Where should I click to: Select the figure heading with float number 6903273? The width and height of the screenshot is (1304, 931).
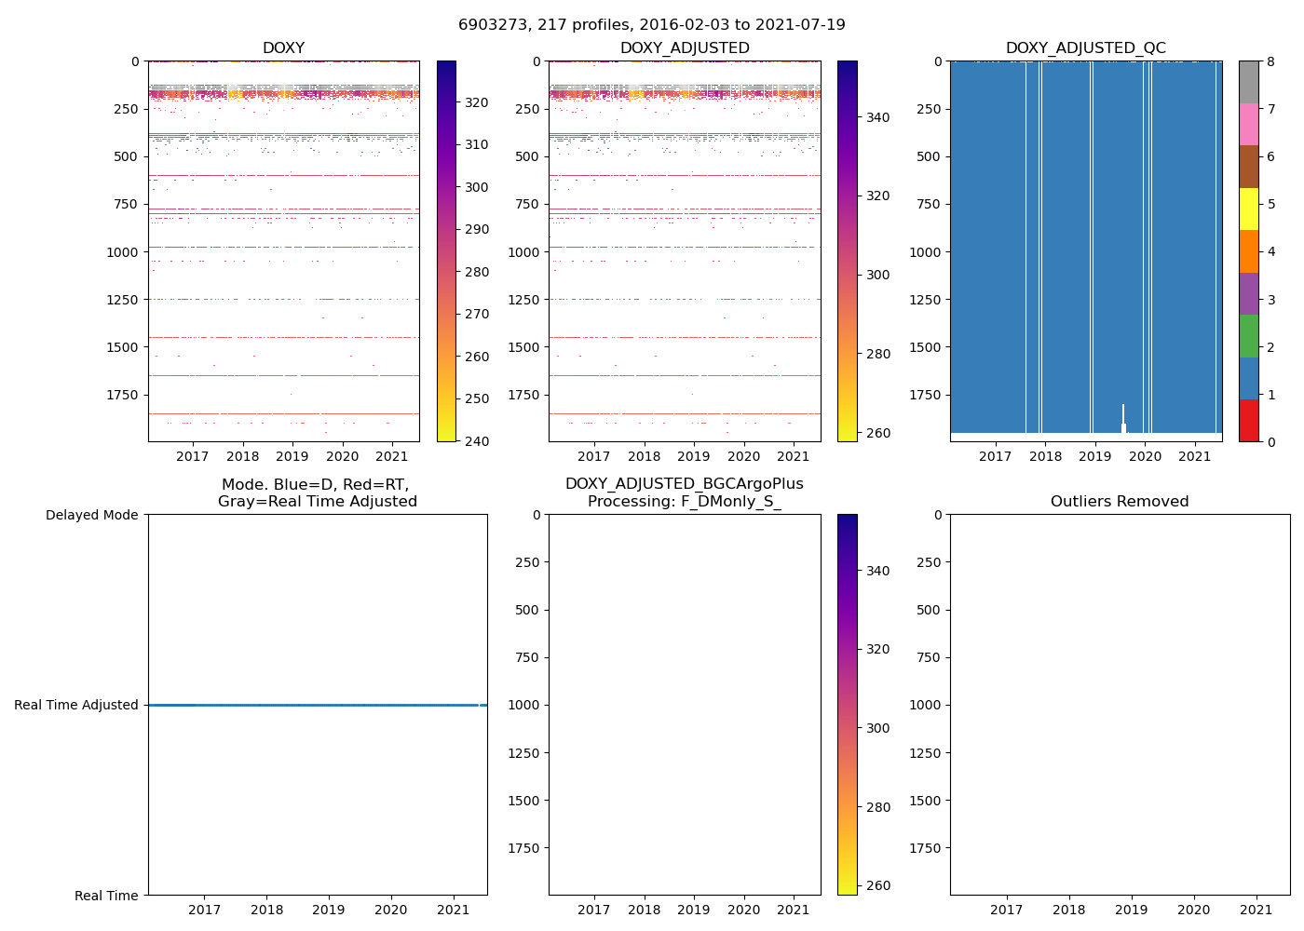[x=652, y=25]
